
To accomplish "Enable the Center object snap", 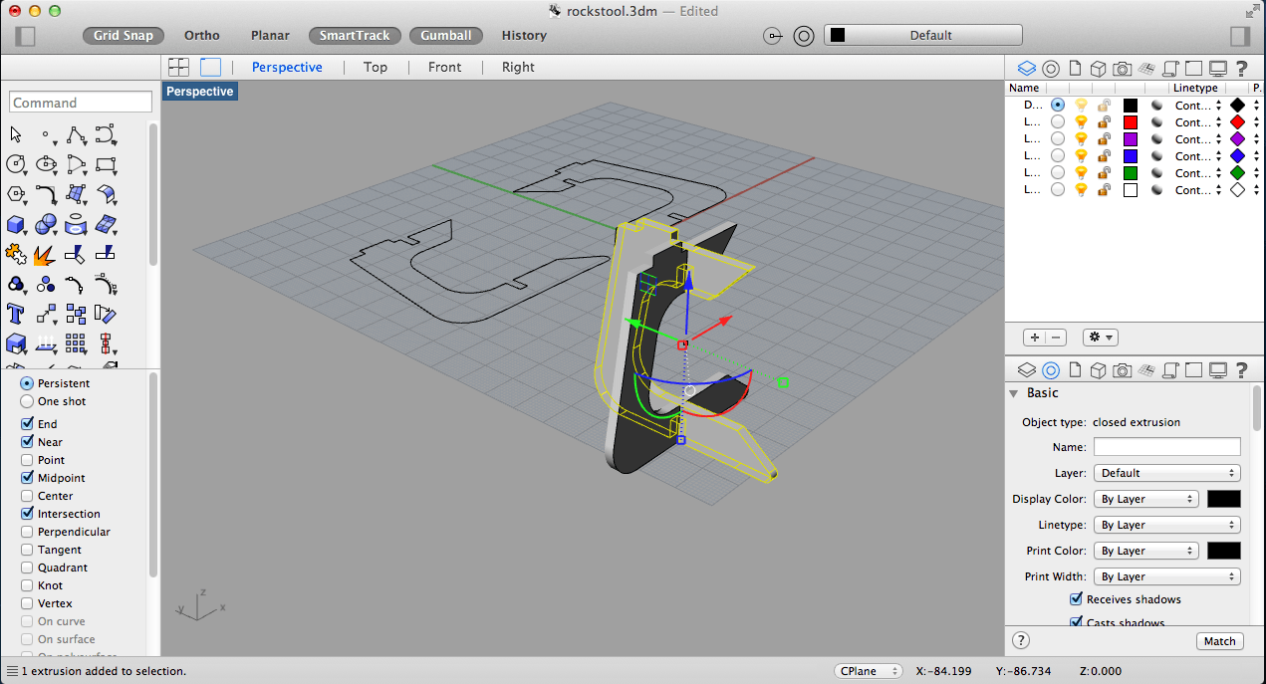I will click(28, 495).
